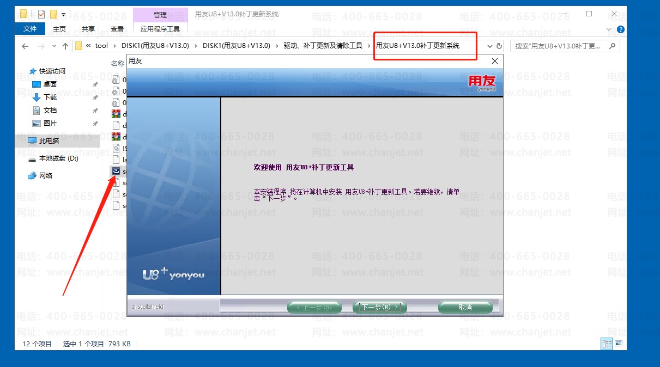Select 图片 in the navigation pane
The image size is (660, 367).
pos(50,123)
